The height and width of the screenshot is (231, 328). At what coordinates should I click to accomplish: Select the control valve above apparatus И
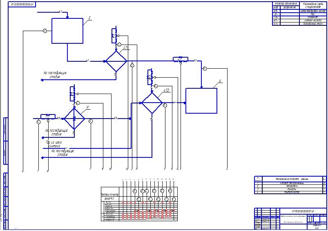click(72, 93)
